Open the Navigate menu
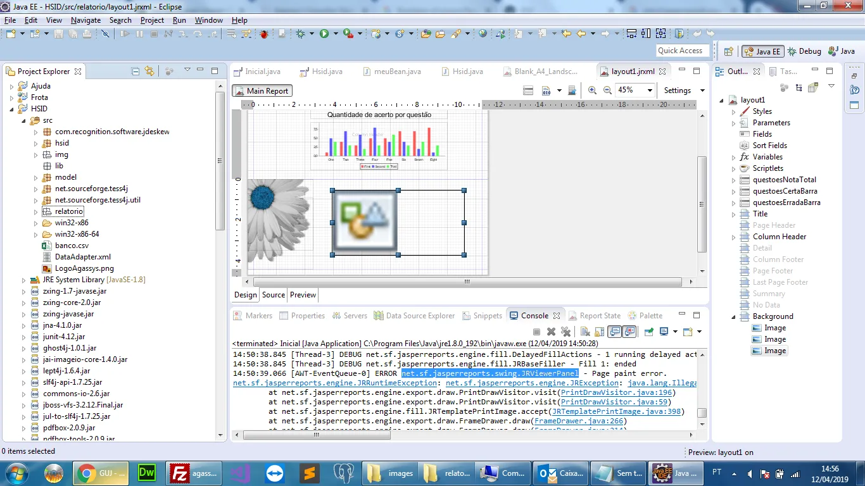Image resolution: width=865 pixels, height=486 pixels. click(85, 20)
